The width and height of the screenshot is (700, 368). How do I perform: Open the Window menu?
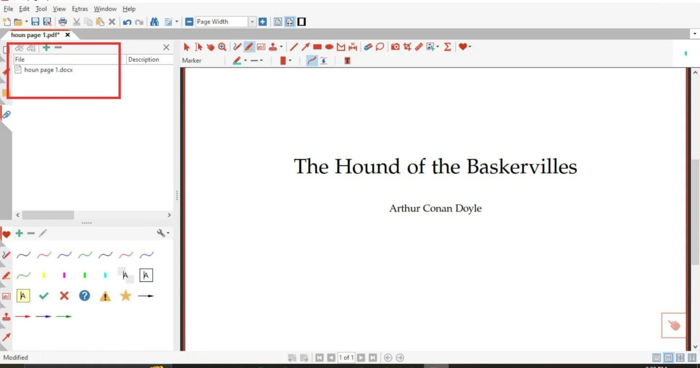coord(105,9)
